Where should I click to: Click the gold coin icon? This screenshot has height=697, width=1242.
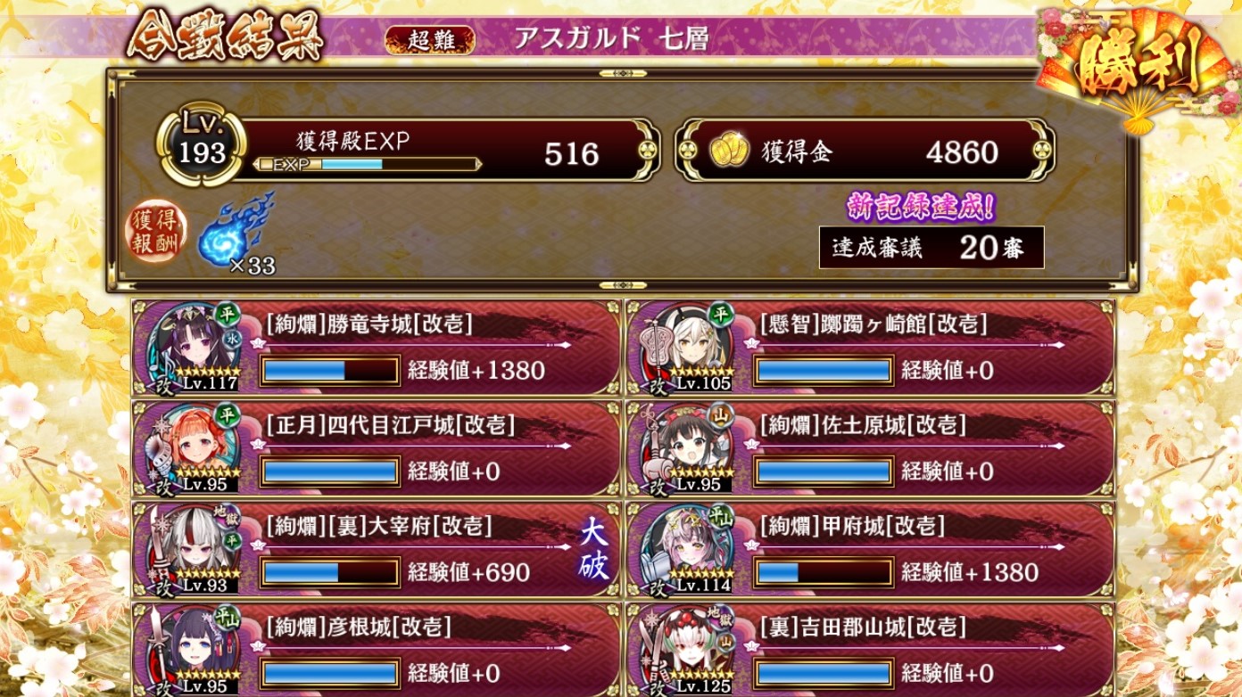click(x=729, y=152)
